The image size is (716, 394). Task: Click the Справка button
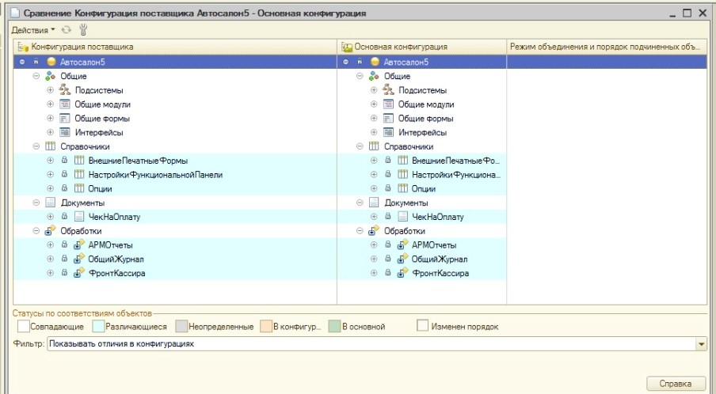click(676, 384)
